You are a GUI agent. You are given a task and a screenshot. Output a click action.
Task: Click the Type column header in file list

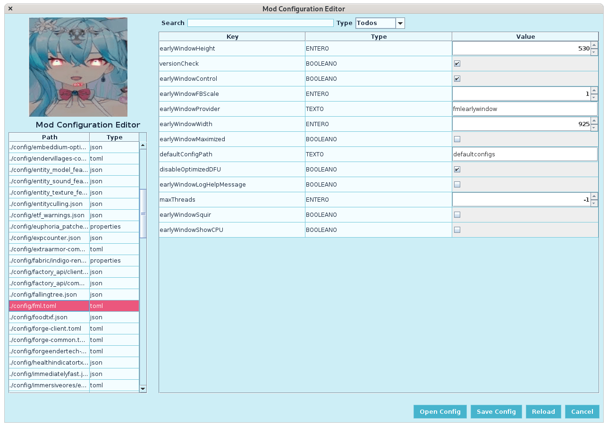pyautogui.click(x=114, y=137)
